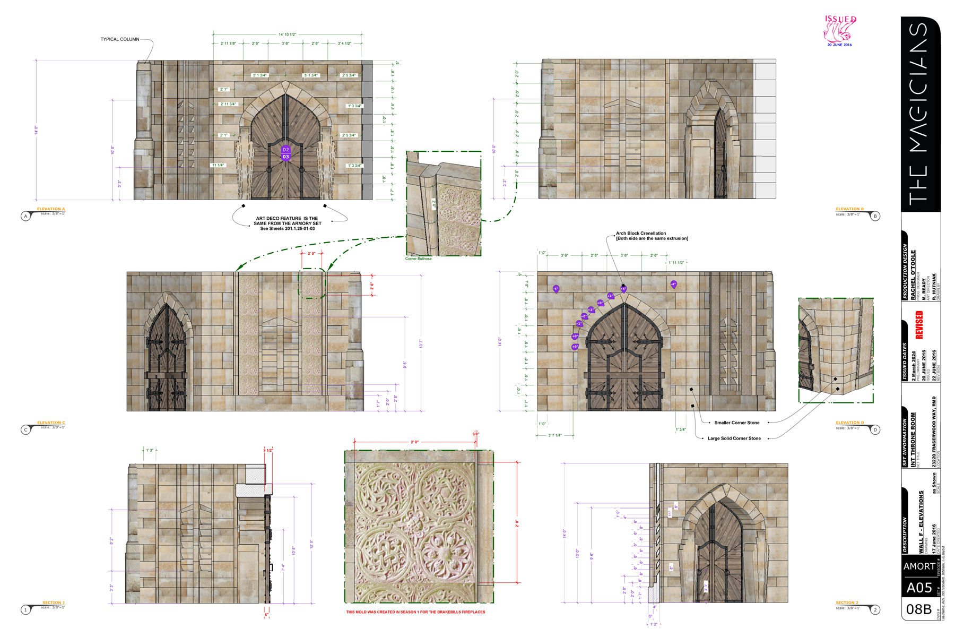
Task: Select the ART DECO FEATURE note text
Action: coord(287,223)
